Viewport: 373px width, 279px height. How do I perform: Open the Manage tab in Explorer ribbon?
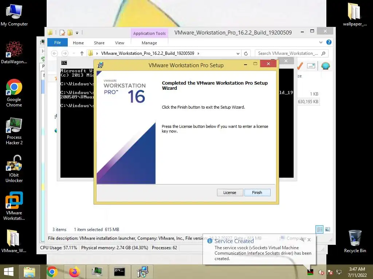(149, 43)
